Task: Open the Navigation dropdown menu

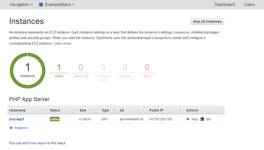Action: coord(21,5)
